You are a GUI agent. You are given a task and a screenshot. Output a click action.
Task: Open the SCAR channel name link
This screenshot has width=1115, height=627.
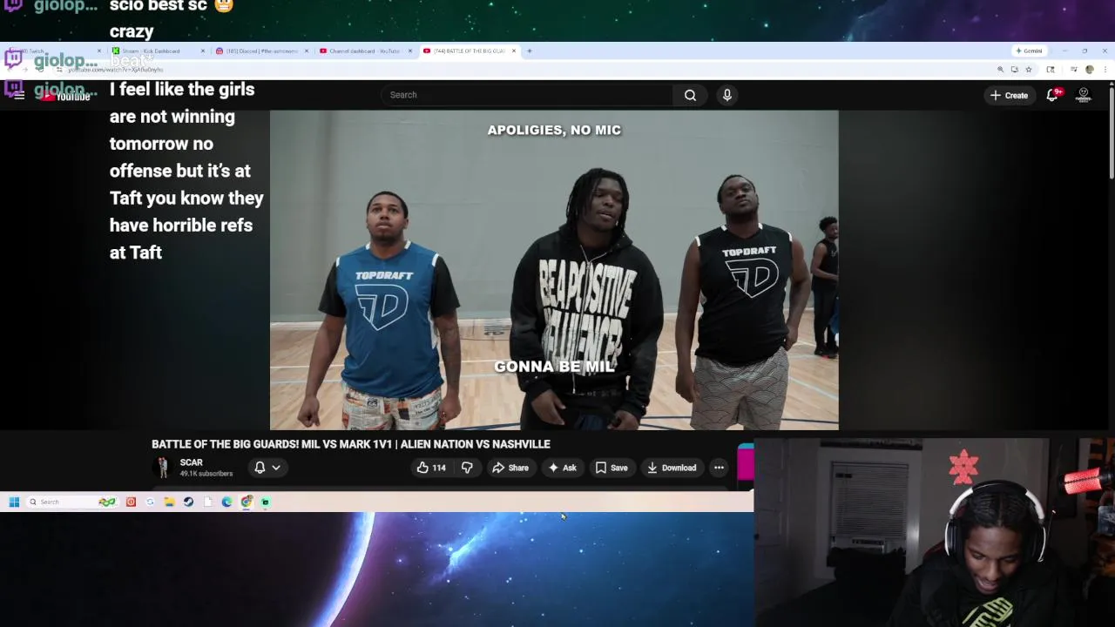click(x=192, y=462)
